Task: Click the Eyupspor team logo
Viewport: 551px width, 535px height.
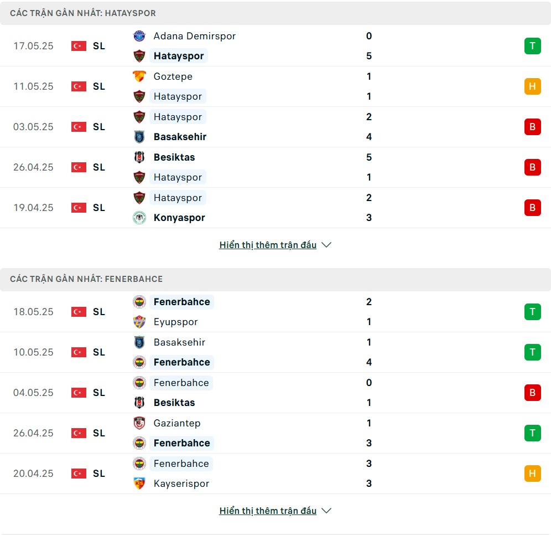Action: (139, 322)
